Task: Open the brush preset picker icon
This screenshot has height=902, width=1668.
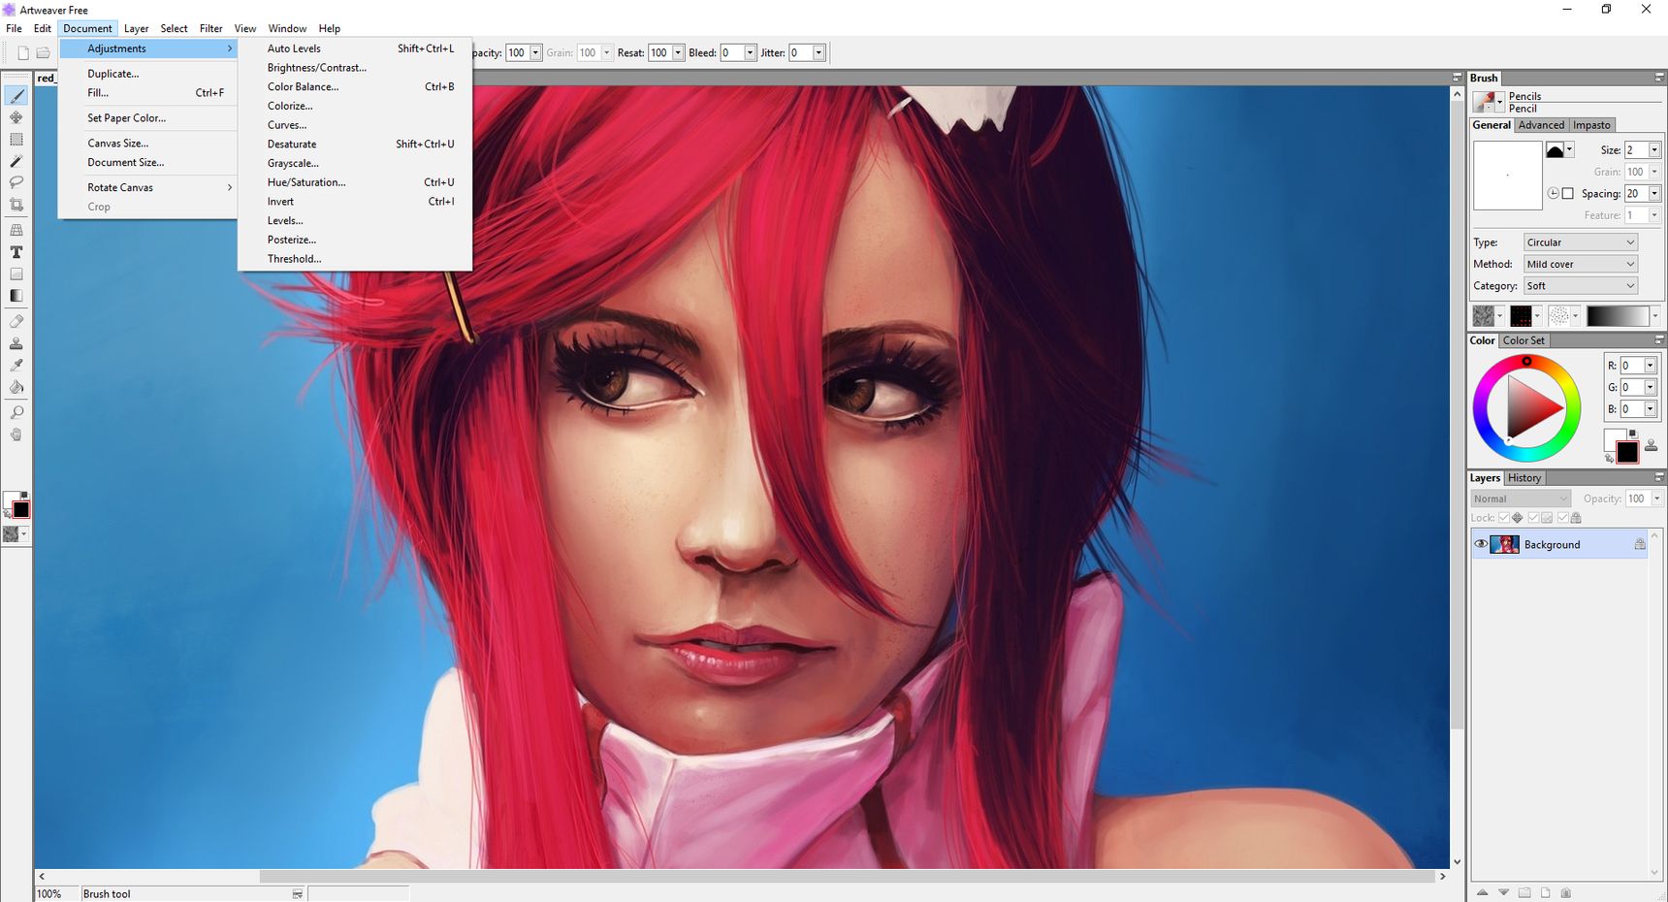Action: (x=1488, y=101)
